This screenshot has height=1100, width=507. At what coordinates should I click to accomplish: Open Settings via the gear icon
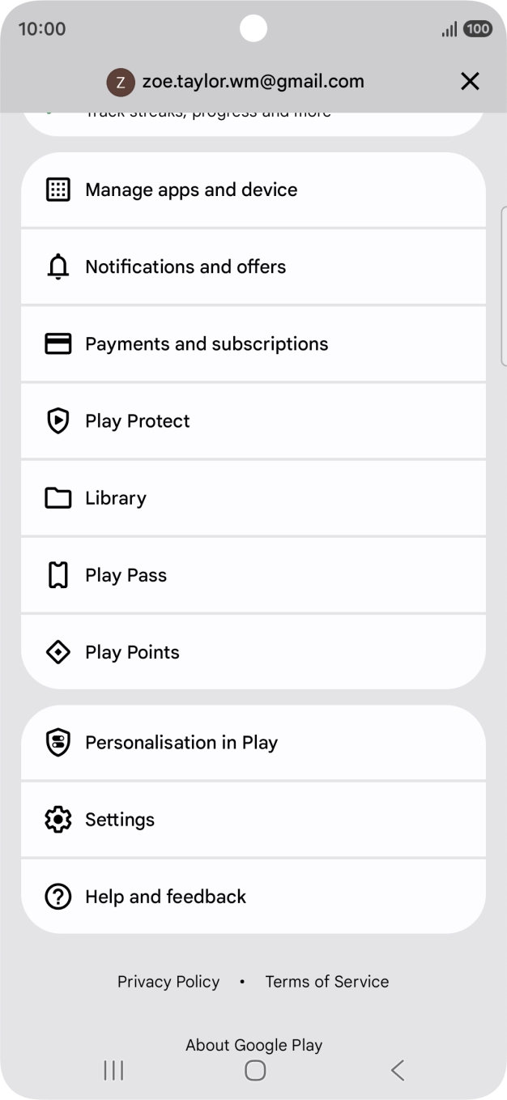[x=58, y=819]
